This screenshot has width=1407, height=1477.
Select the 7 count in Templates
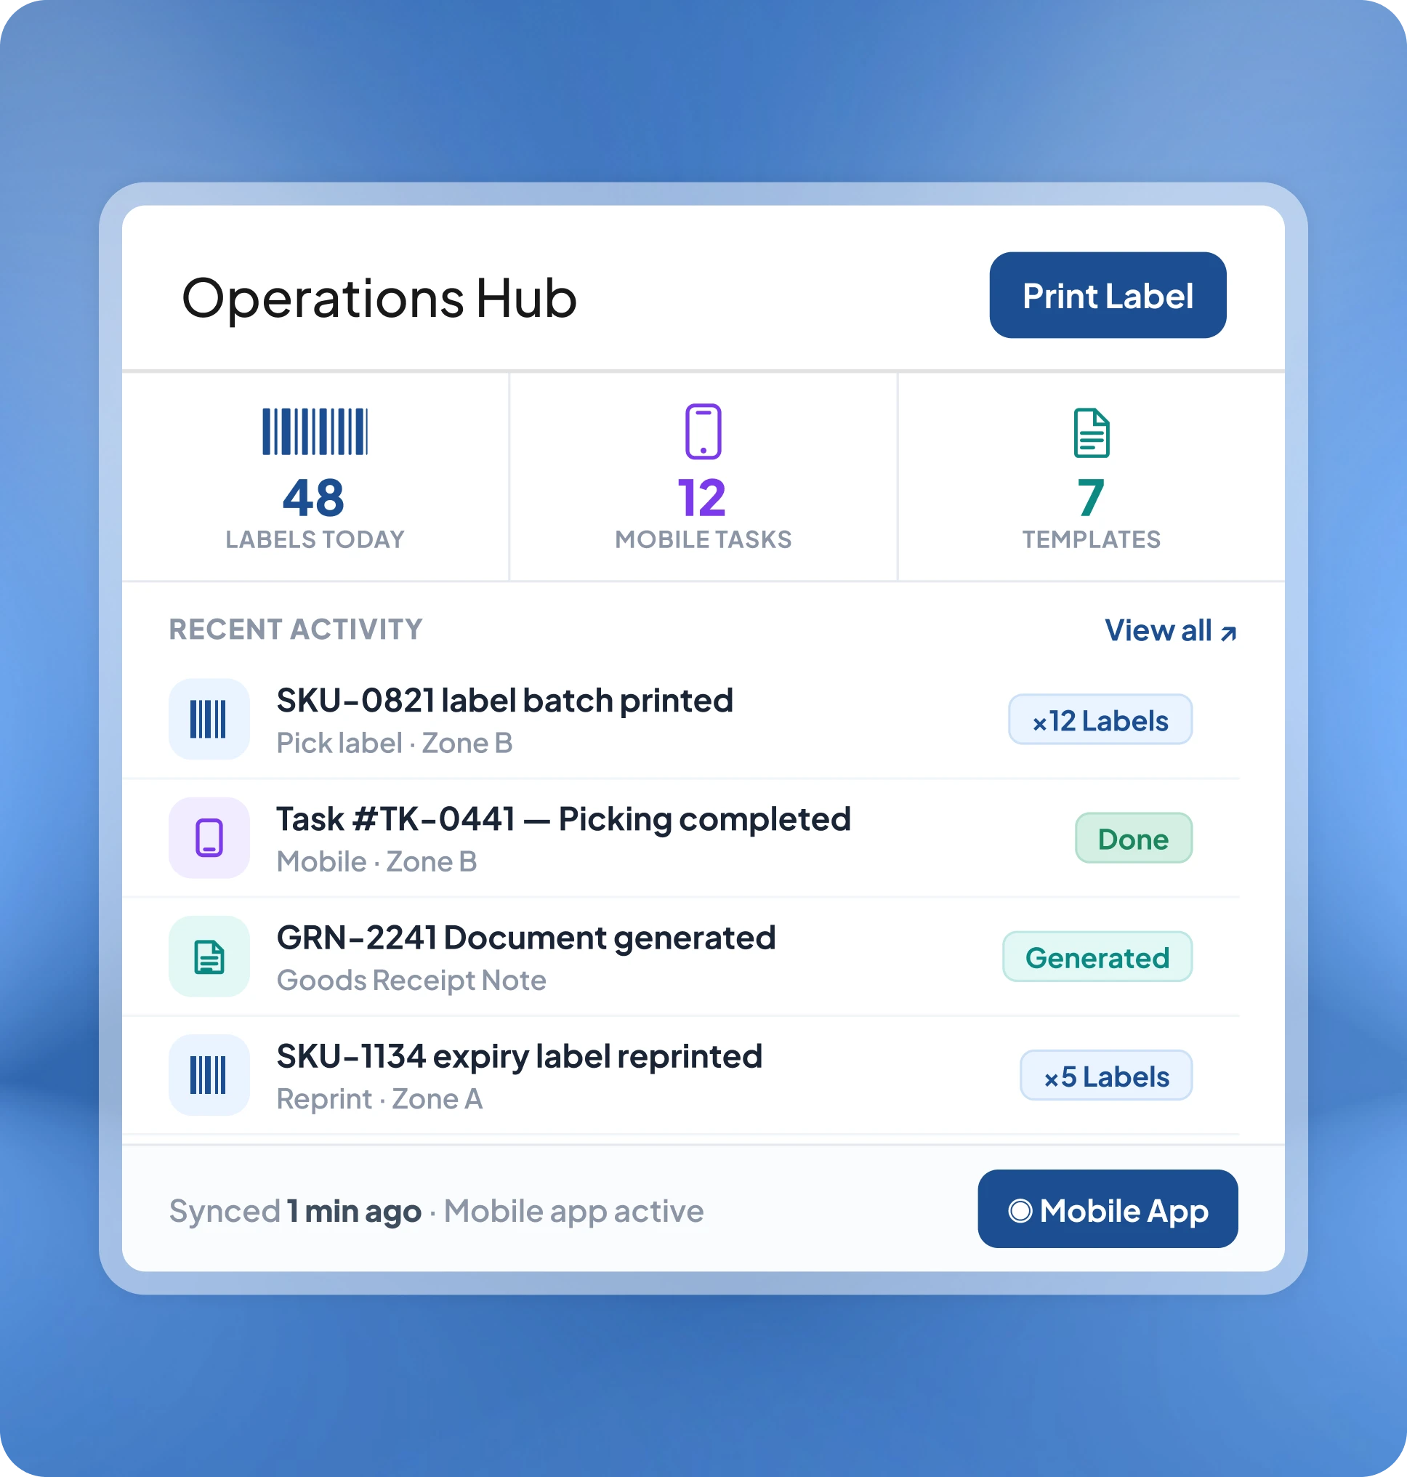tap(1092, 498)
